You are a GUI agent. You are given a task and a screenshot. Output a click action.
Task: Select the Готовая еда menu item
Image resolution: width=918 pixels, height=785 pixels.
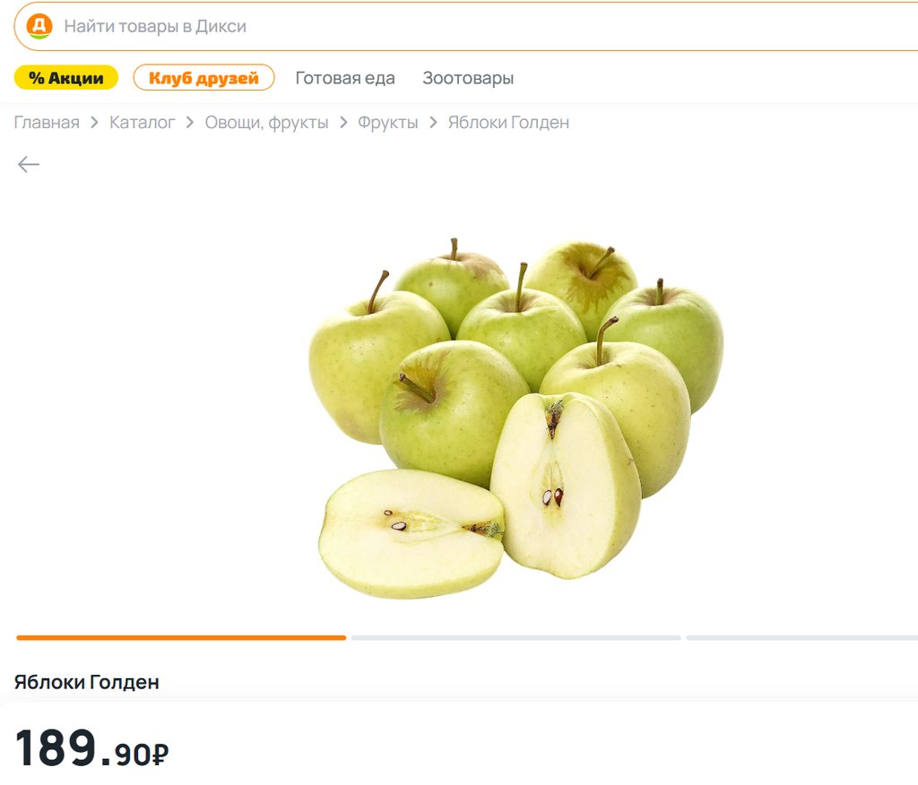(x=345, y=78)
